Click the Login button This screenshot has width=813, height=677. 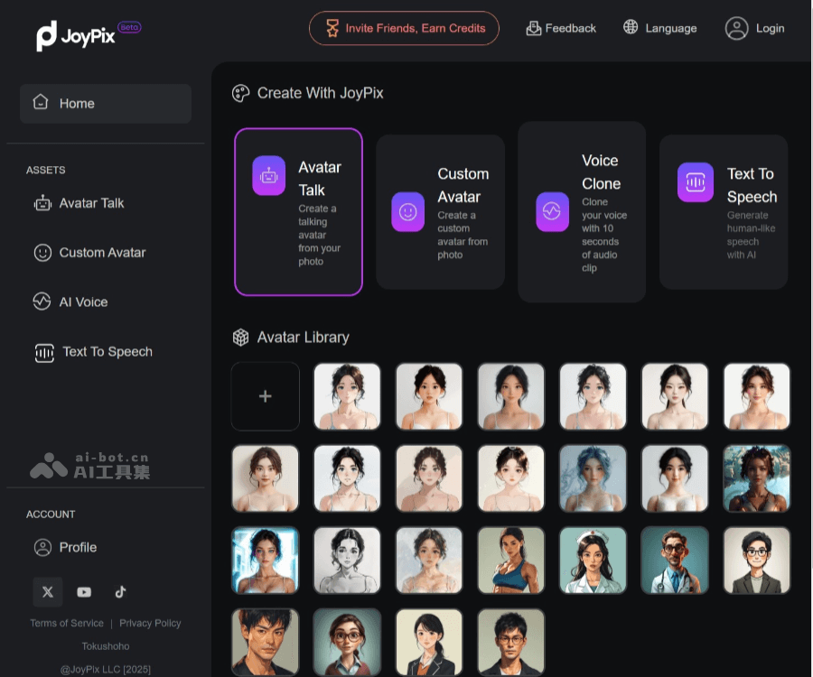click(755, 28)
